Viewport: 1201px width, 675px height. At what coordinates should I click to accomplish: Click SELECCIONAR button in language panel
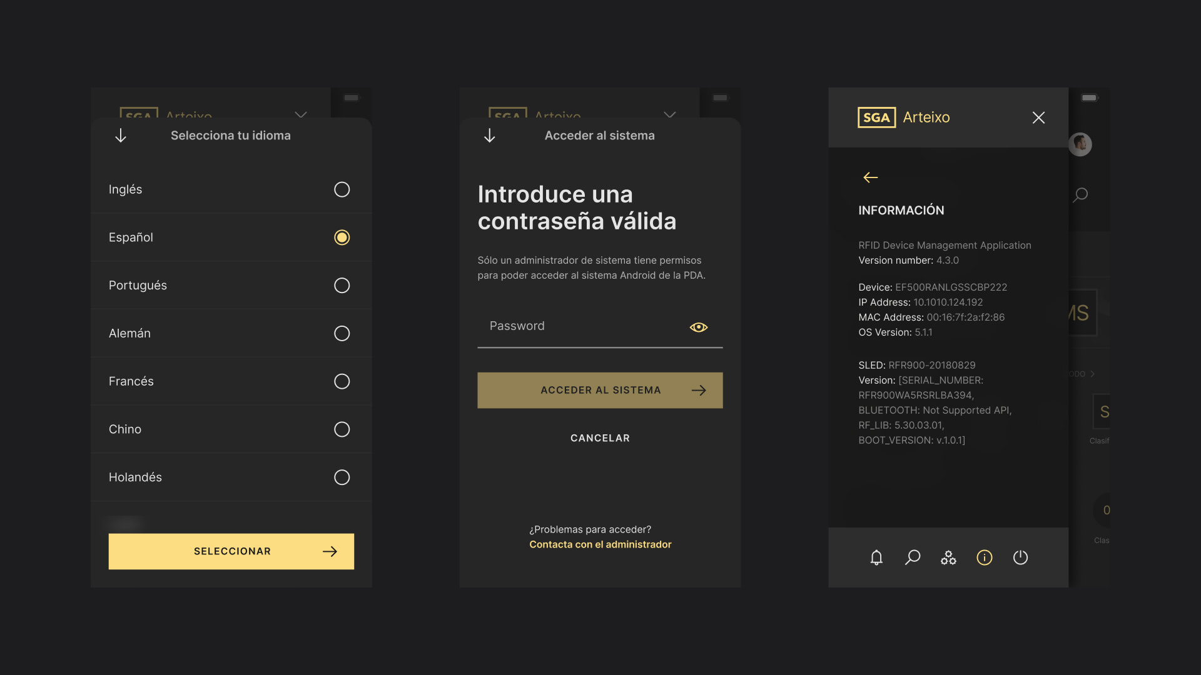tap(232, 551)
